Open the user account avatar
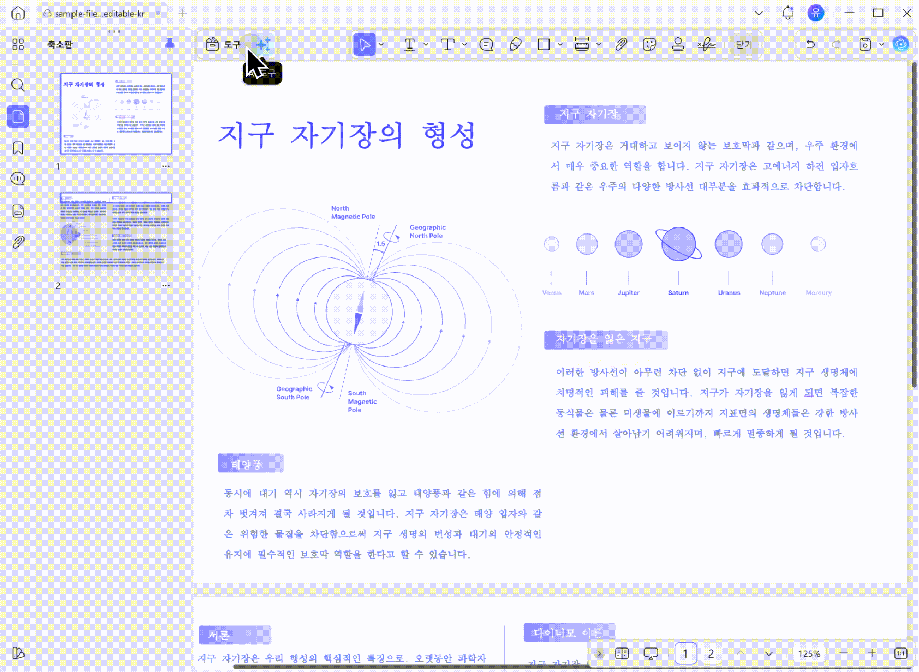919x672 pixels. coord(816,13)
